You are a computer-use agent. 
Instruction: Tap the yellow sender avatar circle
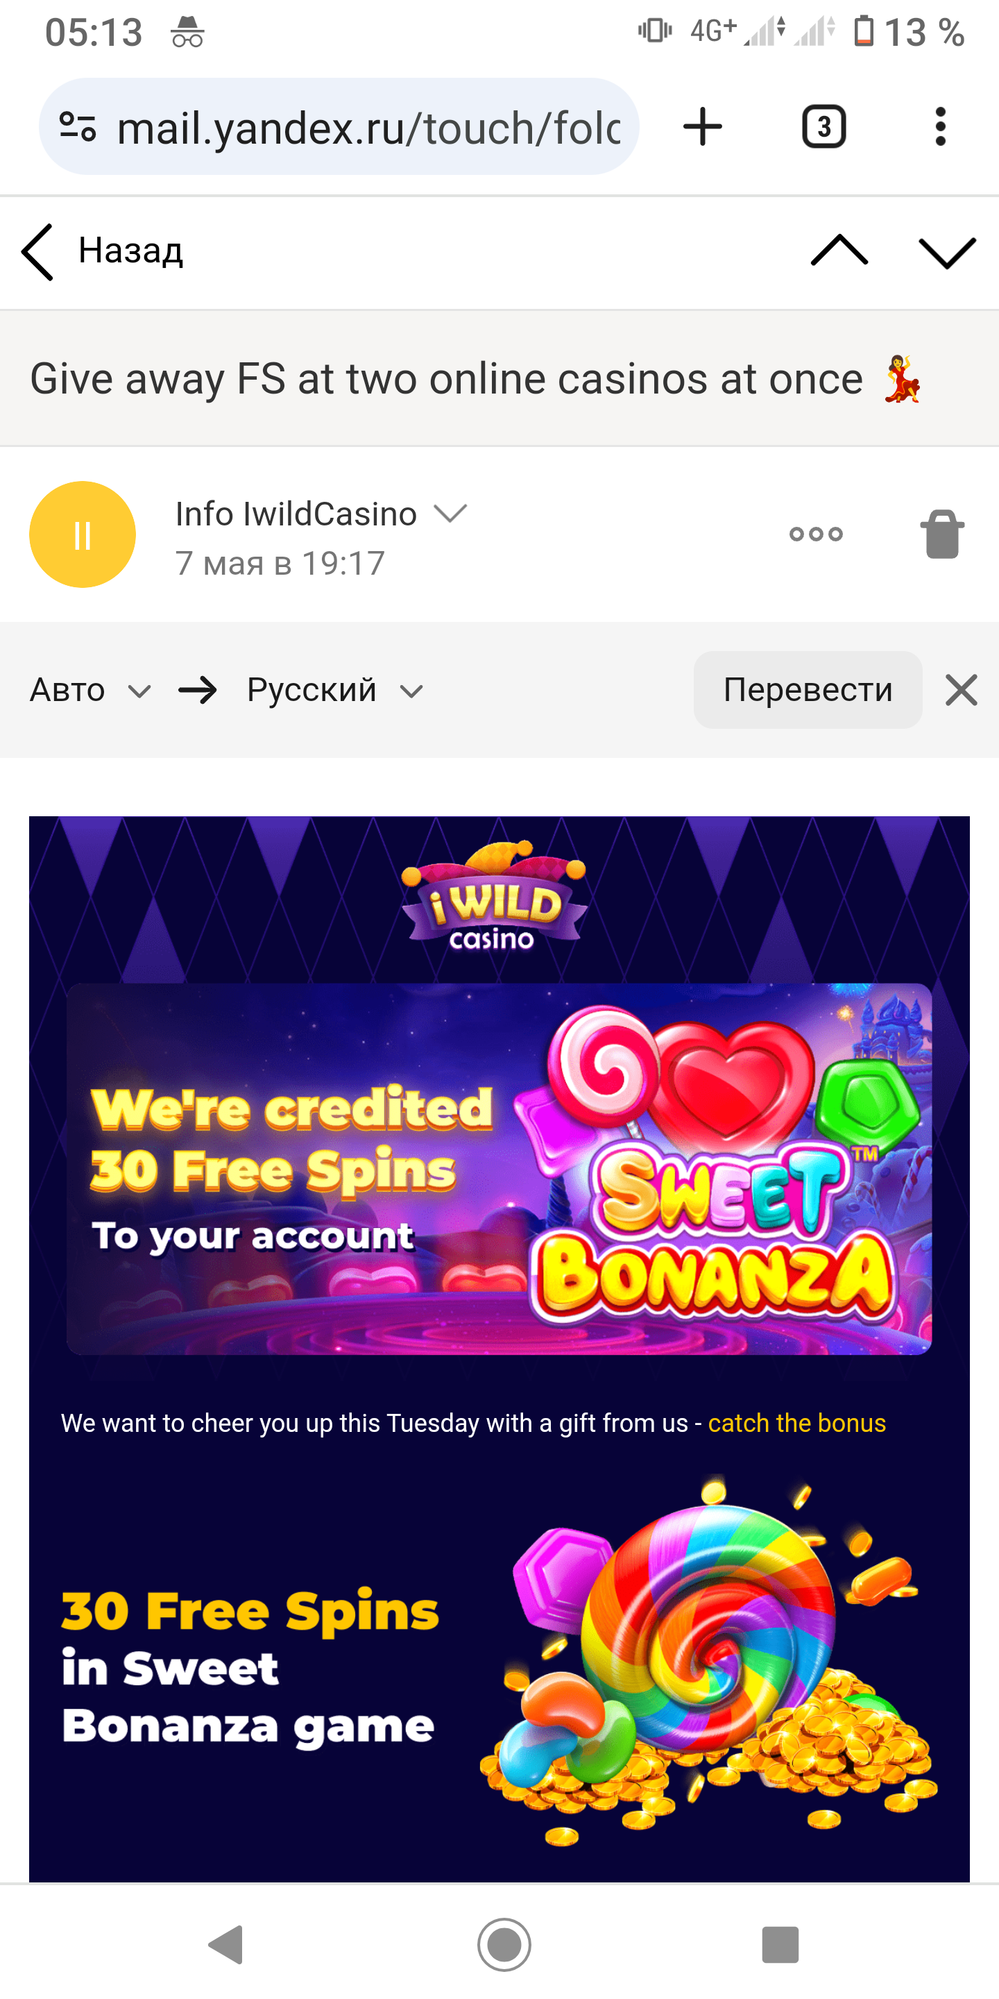coord(83,534)
